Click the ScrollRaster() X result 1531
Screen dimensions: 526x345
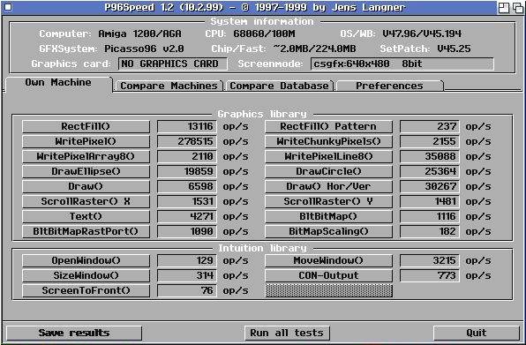pyautogui.click(x=187, y=201)
